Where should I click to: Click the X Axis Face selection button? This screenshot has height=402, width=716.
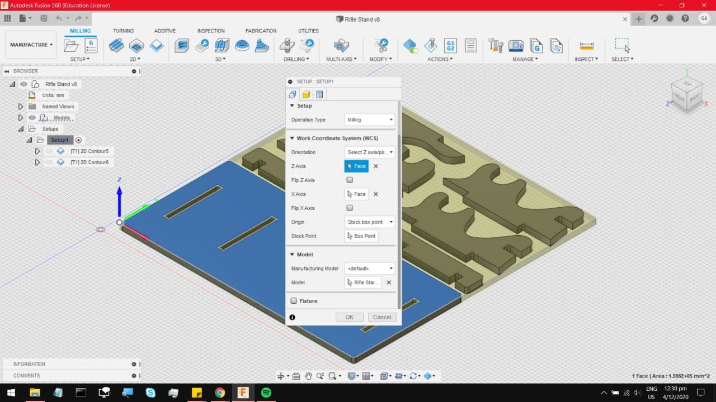(356, 194)
